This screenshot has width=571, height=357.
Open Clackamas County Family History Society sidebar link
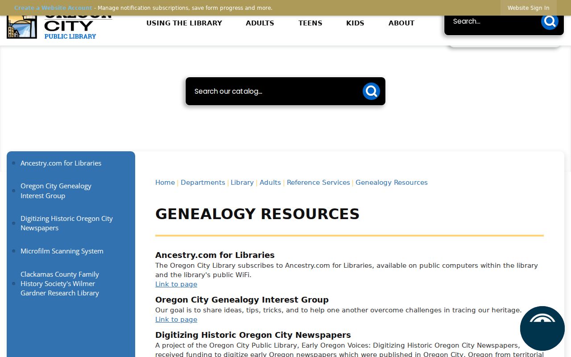[x=60, y=283]
